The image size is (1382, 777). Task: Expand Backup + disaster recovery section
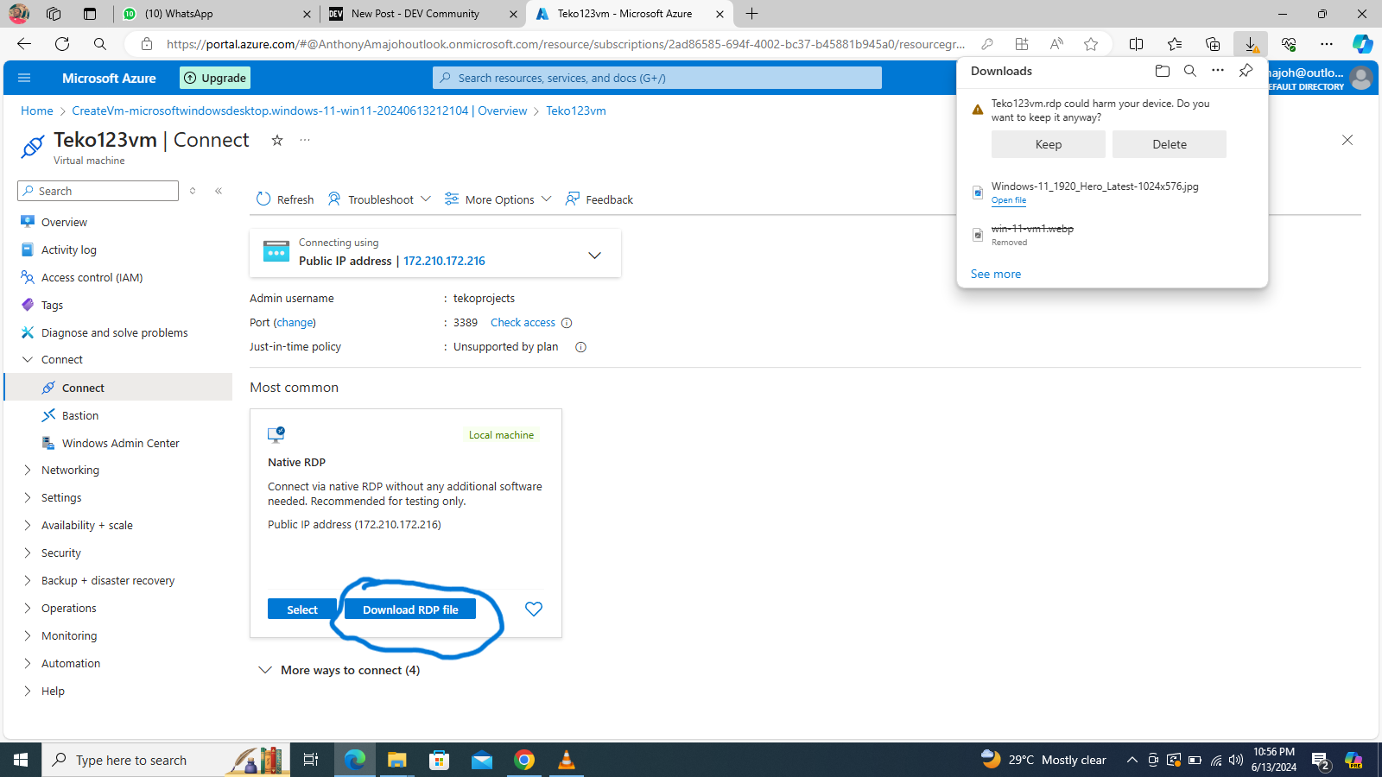click(107, 580)
